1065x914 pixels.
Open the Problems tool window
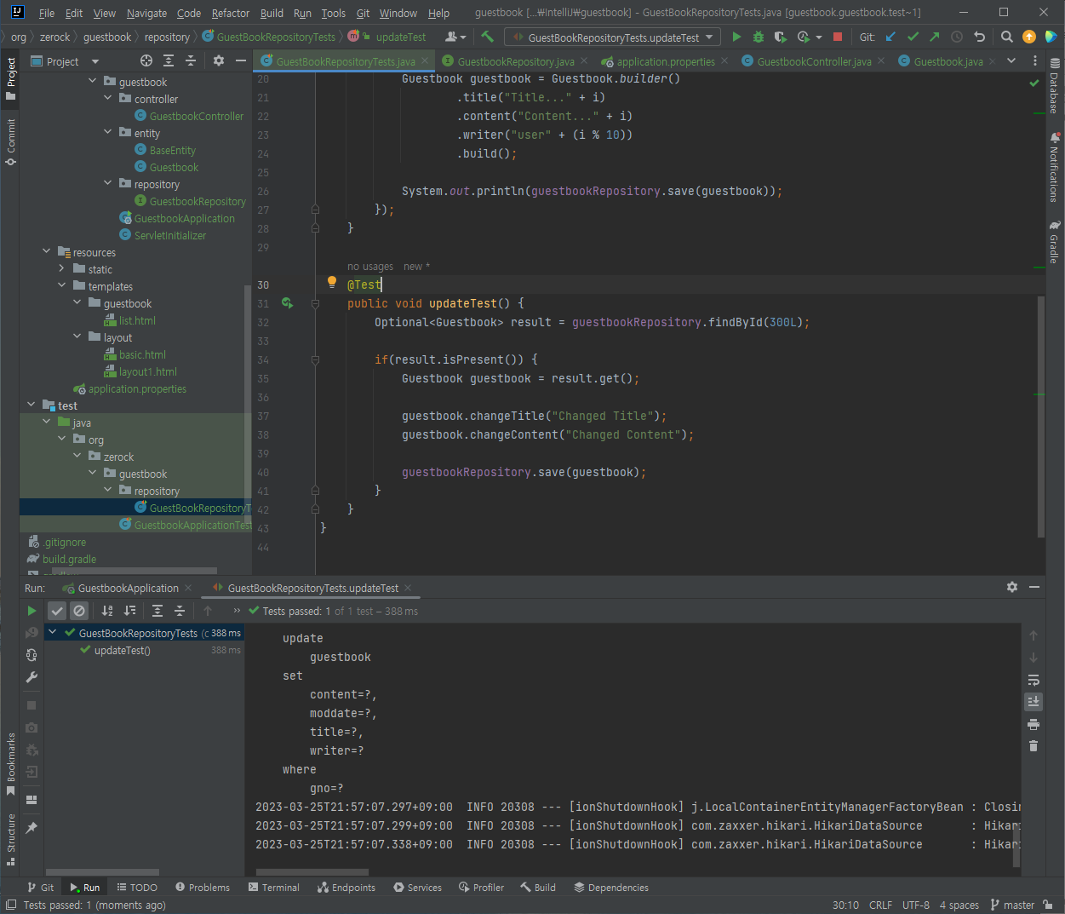click(x=203, y=887)
